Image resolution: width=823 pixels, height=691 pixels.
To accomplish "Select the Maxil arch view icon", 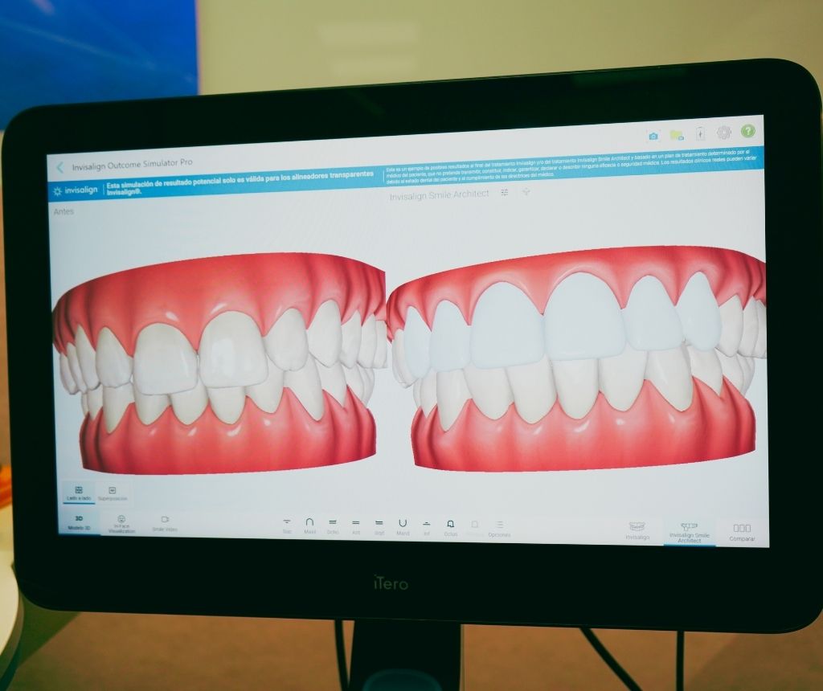I will tap(309, 526).
